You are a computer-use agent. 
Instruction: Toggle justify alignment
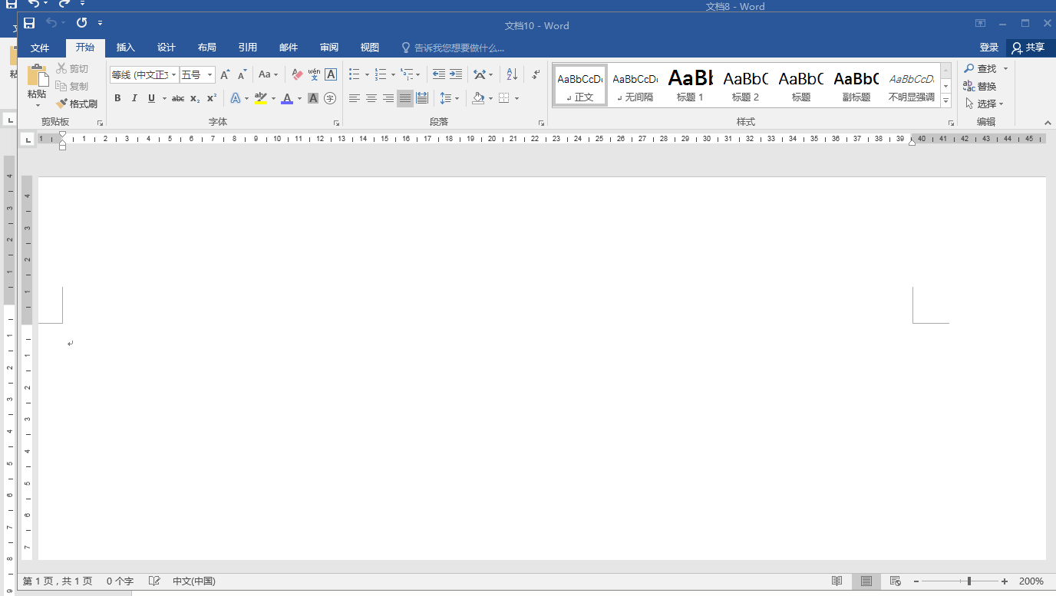click(404, 98)
